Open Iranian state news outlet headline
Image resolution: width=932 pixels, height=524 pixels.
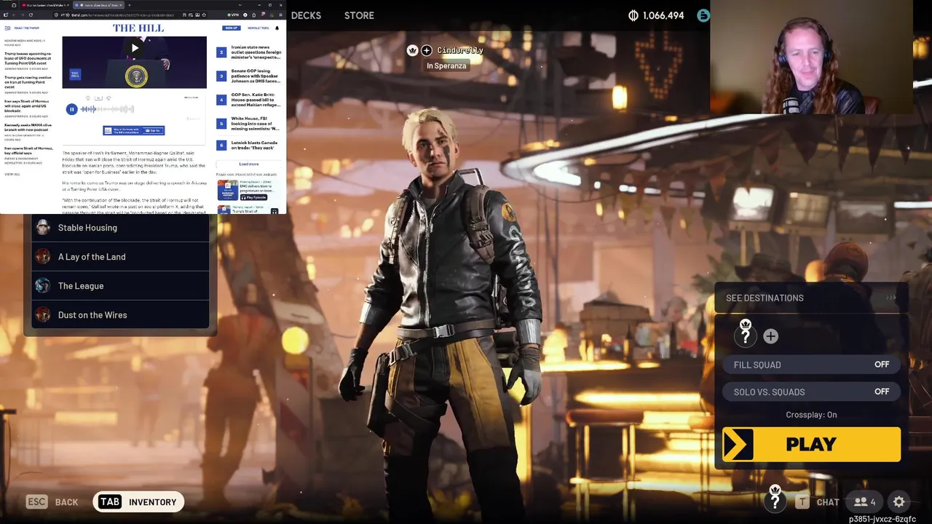point(256,53)
